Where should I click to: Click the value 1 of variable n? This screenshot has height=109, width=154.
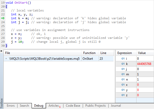tap(138, 80)
